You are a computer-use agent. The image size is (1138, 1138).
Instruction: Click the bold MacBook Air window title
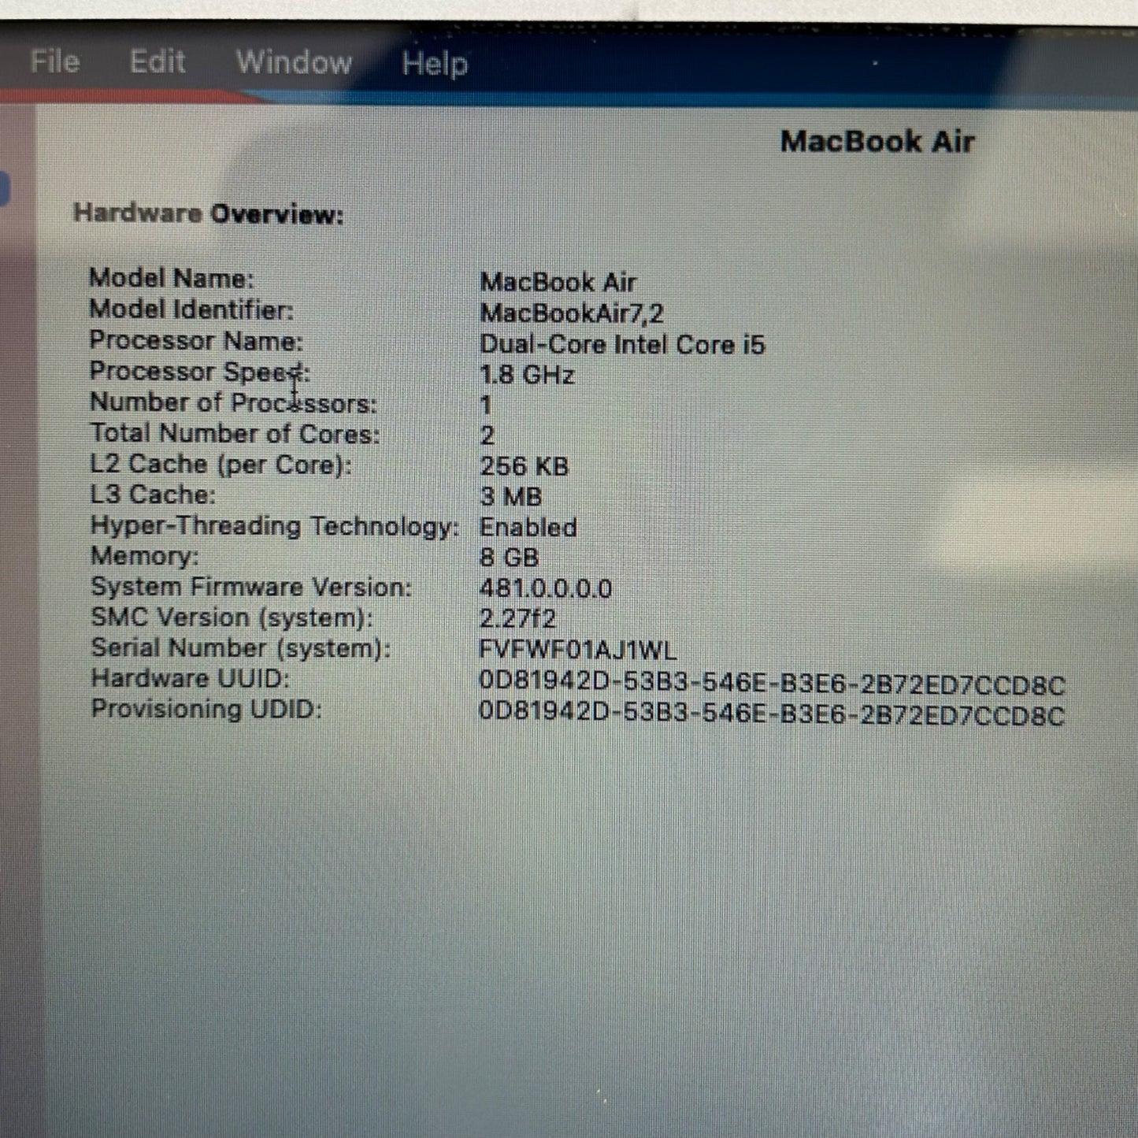[877, 142]
